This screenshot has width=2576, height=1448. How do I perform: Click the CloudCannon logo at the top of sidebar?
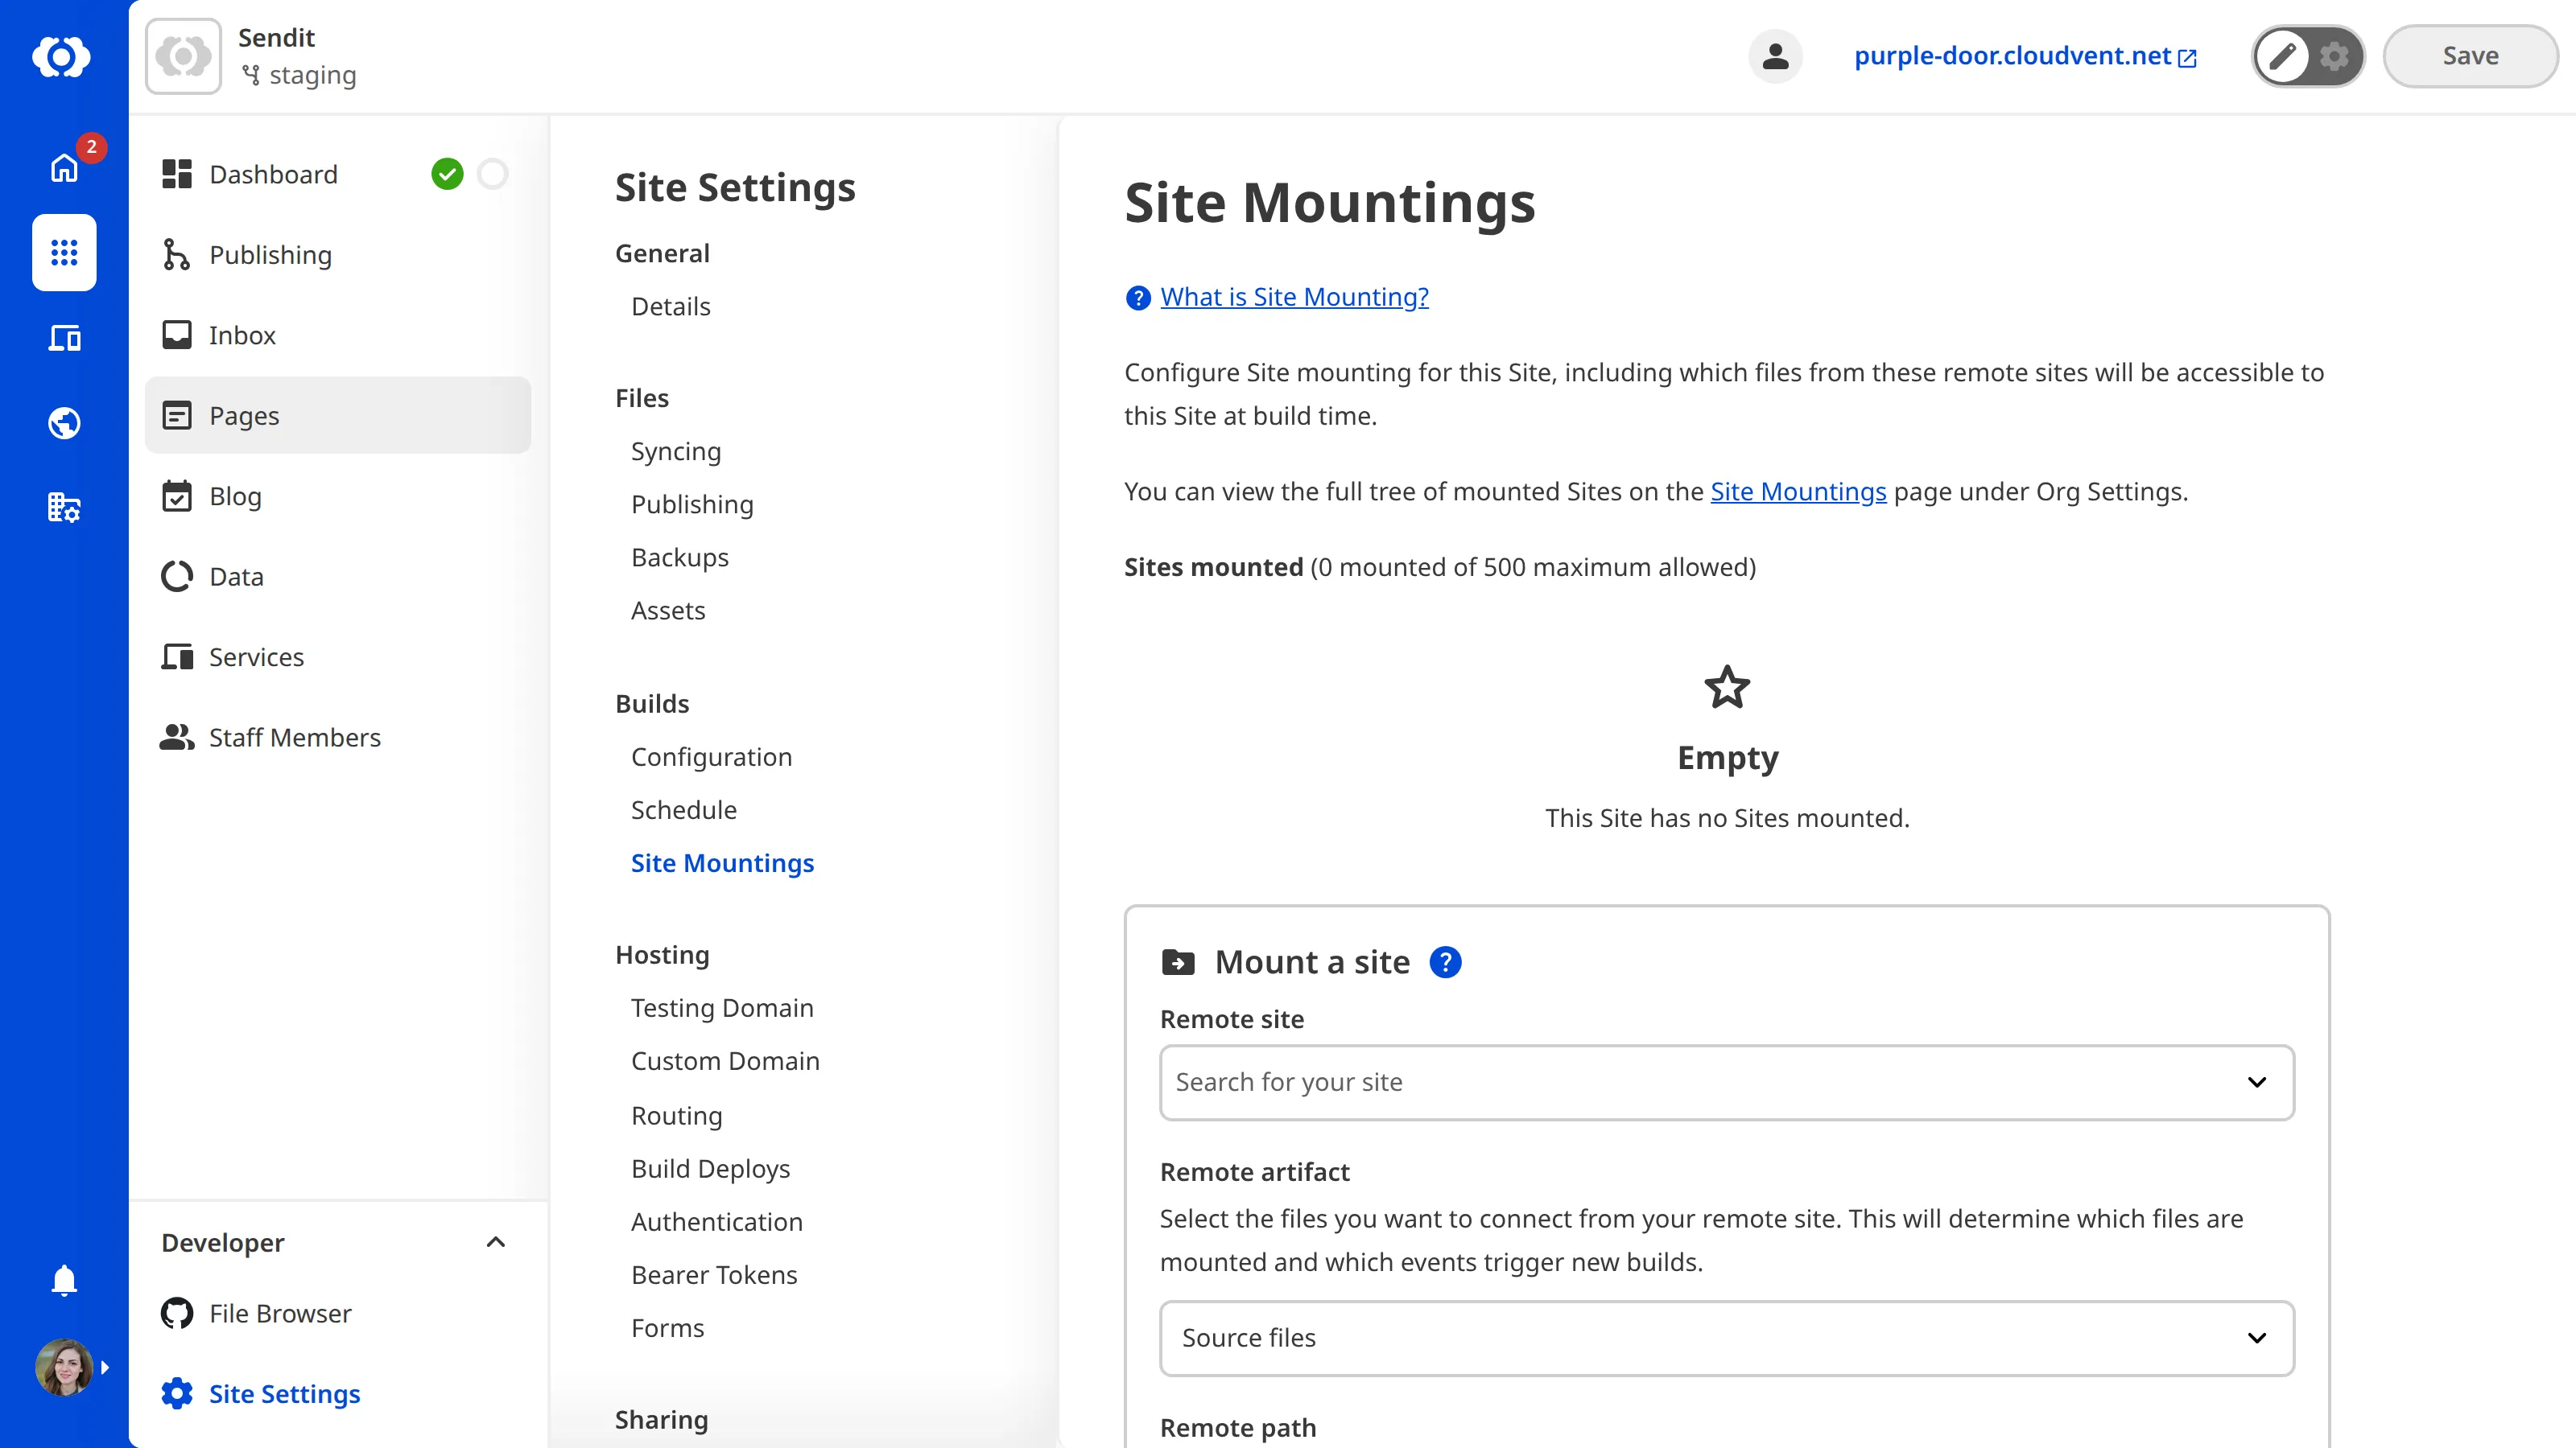coord(63,57)
